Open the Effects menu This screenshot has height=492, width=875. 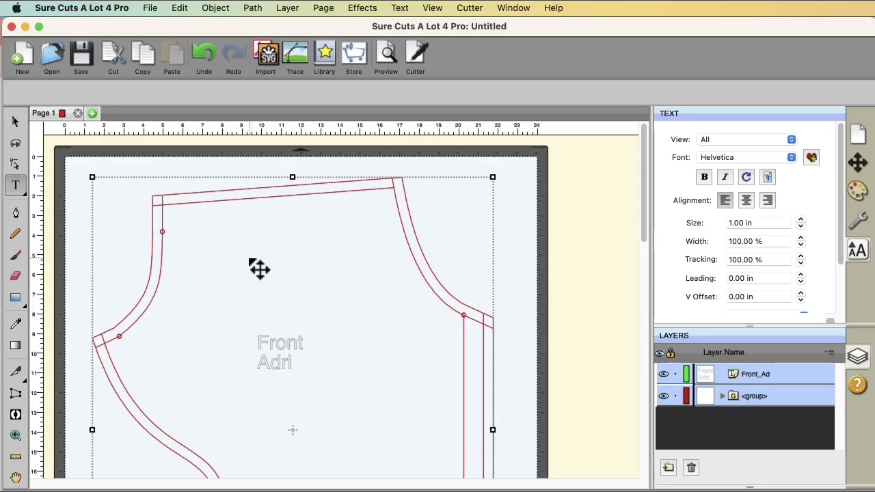click(x=362, y=8)
